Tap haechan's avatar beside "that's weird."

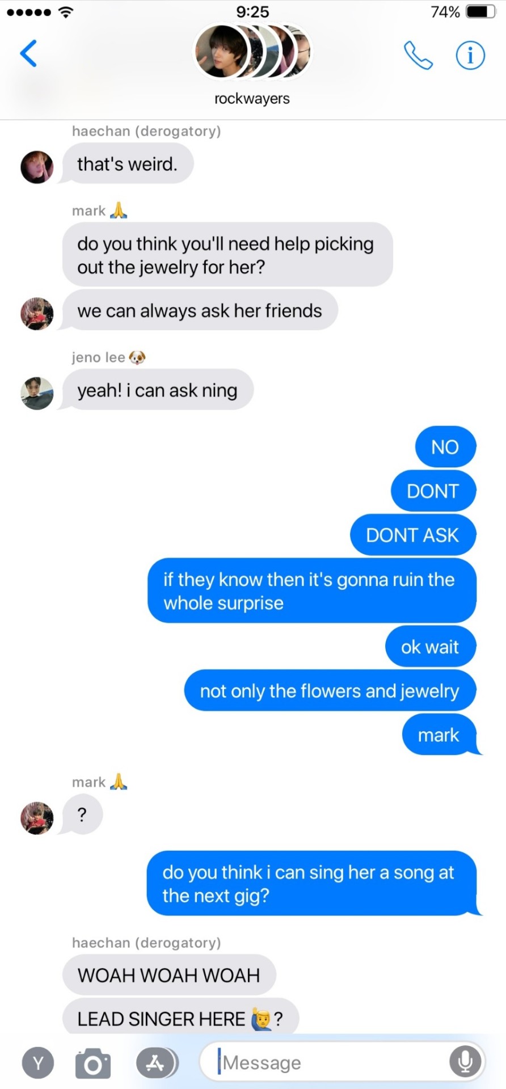[x=37, y=167]
